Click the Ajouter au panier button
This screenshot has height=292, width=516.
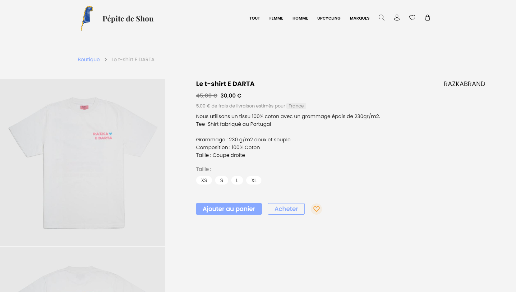click(229, 209)
